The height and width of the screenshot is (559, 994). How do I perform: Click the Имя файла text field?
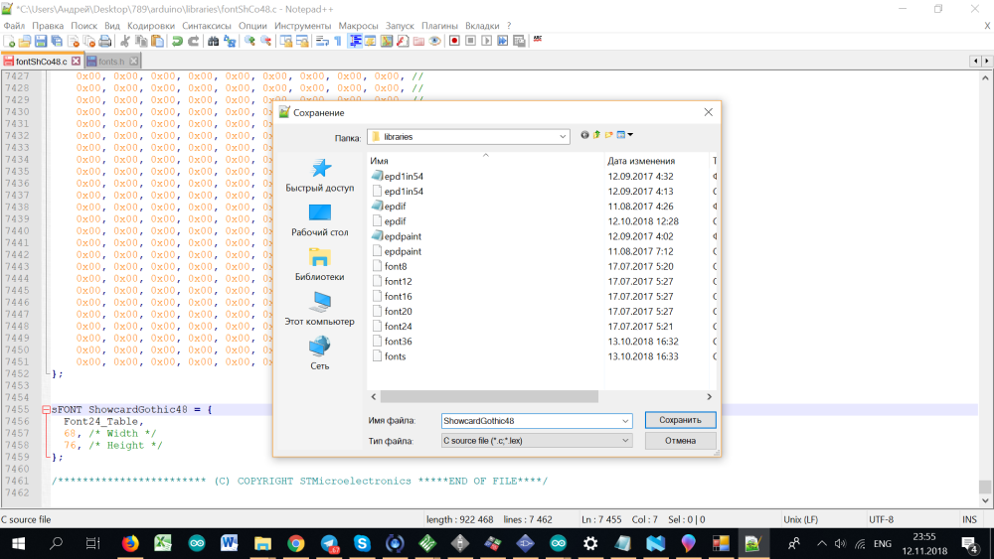click(x=530, y=420)
